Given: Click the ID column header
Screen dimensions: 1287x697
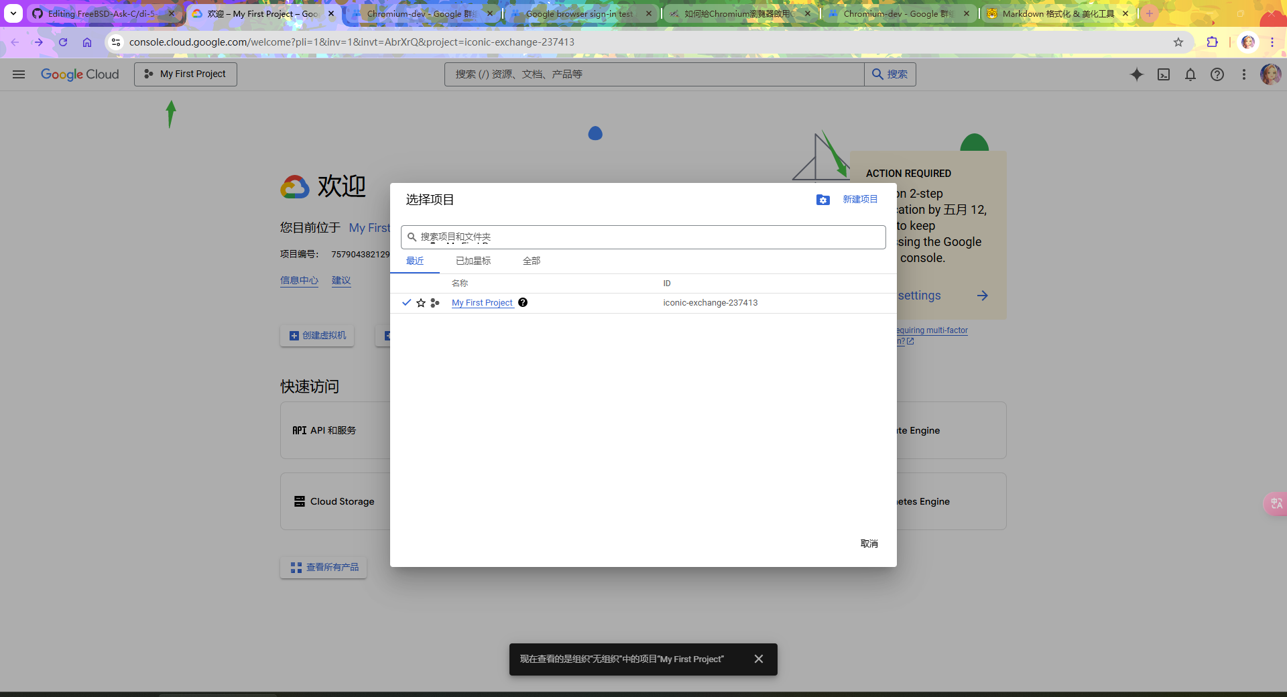Looking at the screenshot, I should pyautogui.click(x=667, y=283).
